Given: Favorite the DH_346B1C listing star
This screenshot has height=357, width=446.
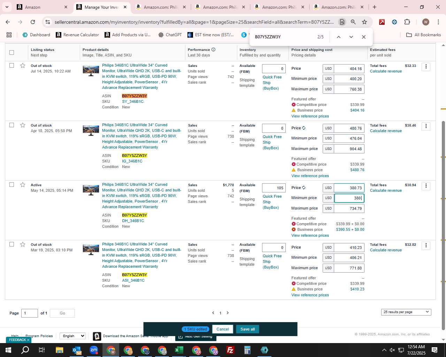Looking at the screenshot, I should point(23,185).
